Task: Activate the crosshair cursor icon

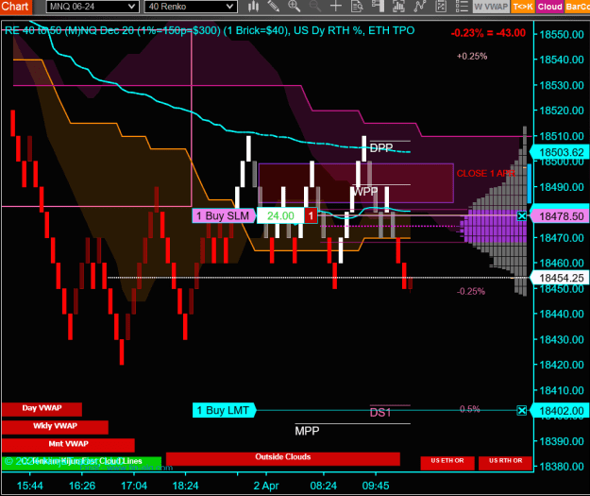Action: (x=336, y=7)
